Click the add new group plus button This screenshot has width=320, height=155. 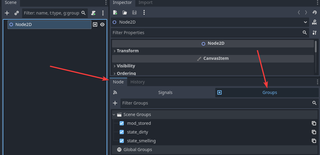[115, 103]
